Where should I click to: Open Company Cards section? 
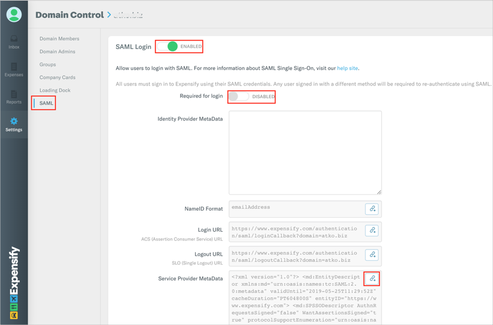[x=57, y=77]
